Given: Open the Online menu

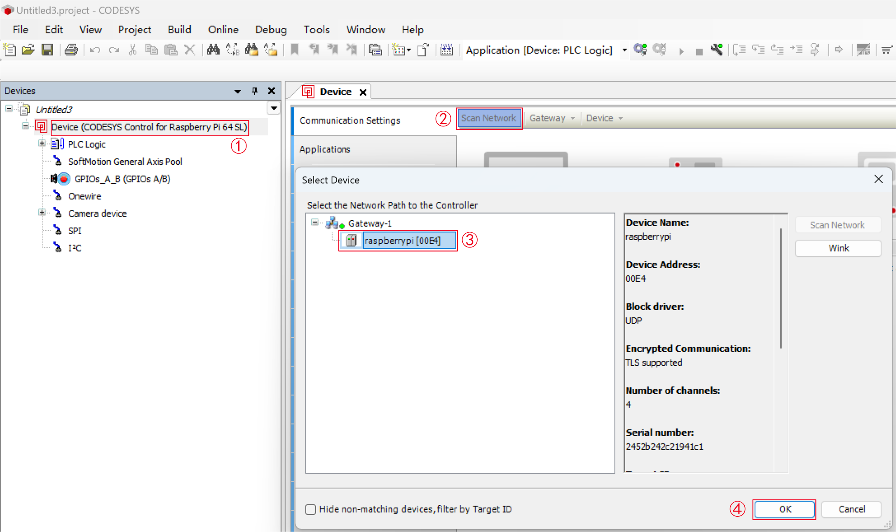Looking at the screenshot, I should [x=223, y=30].
